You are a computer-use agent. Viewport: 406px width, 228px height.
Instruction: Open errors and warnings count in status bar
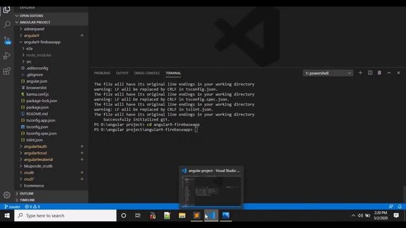pos(32,206)
